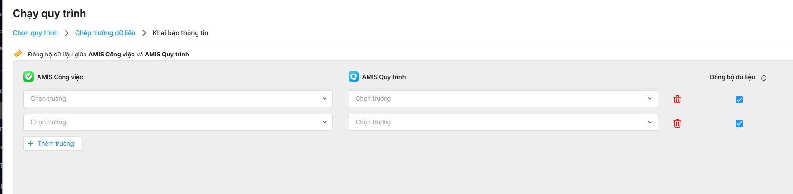Open first AMIS Quy trình field dropdown
The image size is (793, 194).
(x=503, y=99)
